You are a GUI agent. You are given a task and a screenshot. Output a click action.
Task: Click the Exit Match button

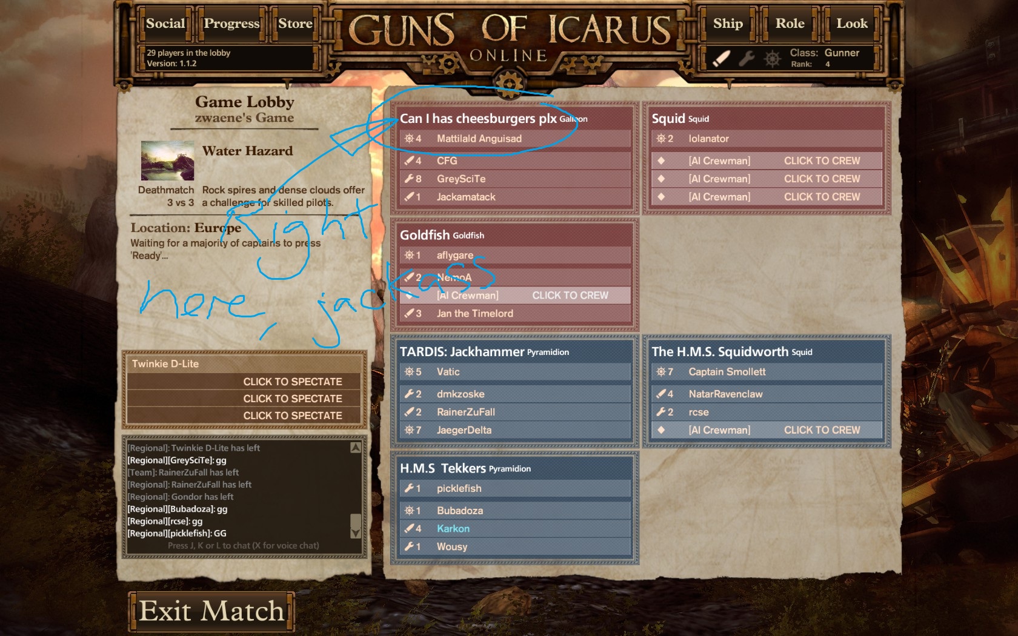coord(211,611)
